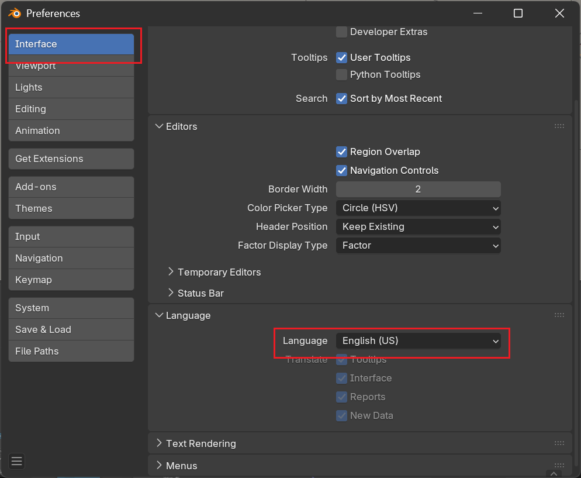Open the File Paths section
Viewport: 581px width, 478px height.
click(71, 351)
